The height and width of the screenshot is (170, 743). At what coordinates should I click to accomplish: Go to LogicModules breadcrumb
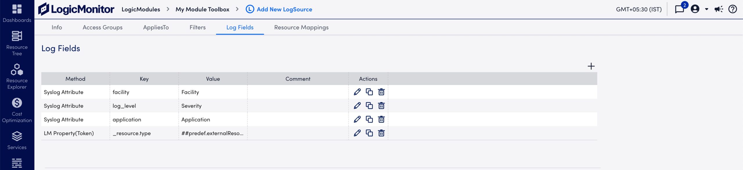[x=141, y=9]
